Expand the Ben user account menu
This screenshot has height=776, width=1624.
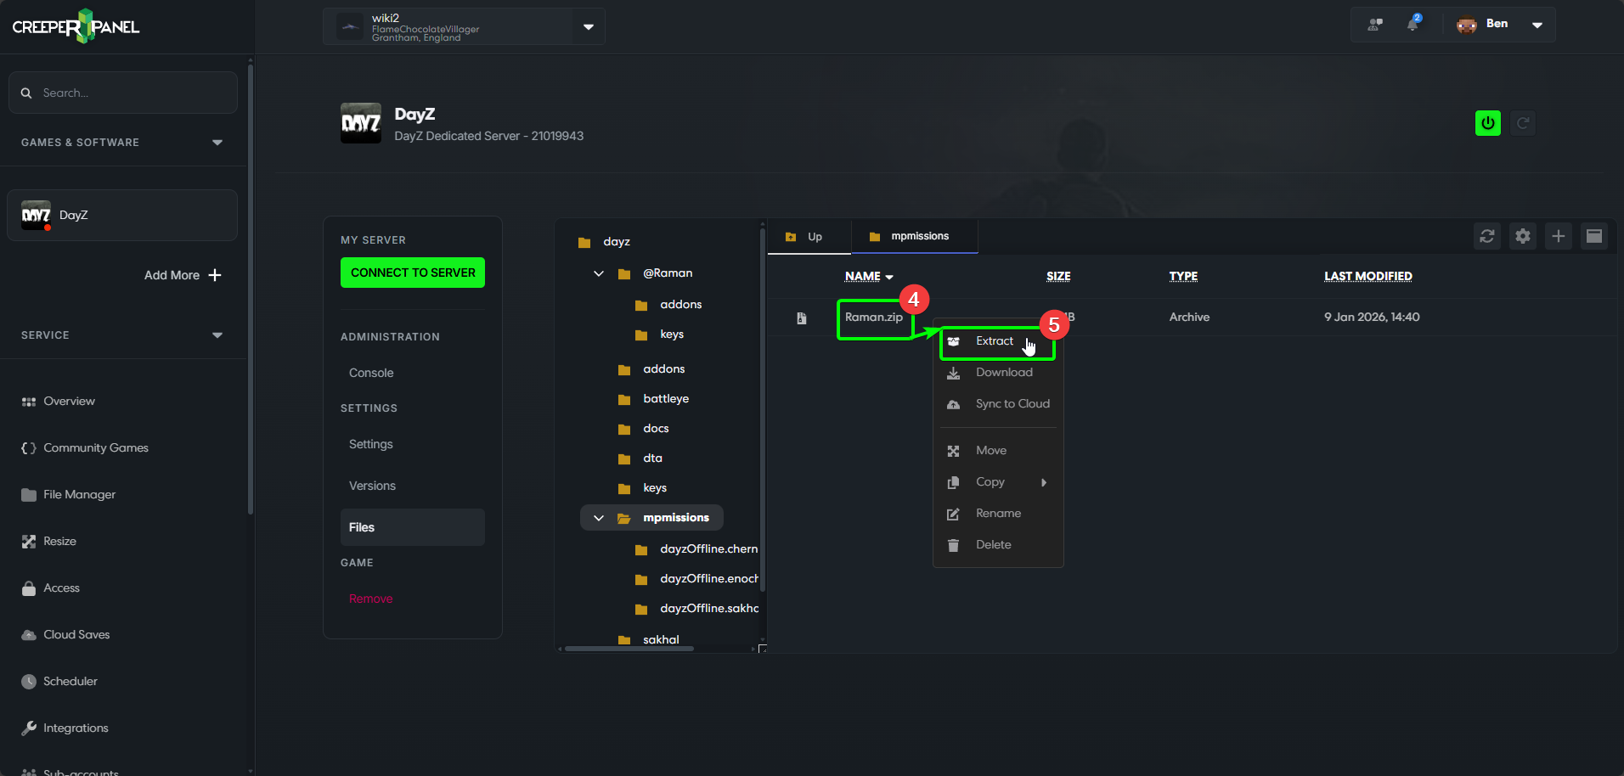(1537, 25)
